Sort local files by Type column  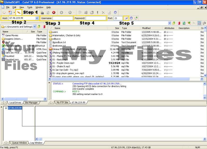tap(41, 32)
